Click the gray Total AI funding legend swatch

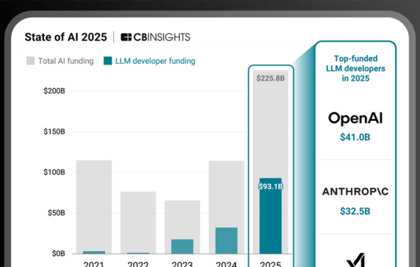click(x=31, y=61)
